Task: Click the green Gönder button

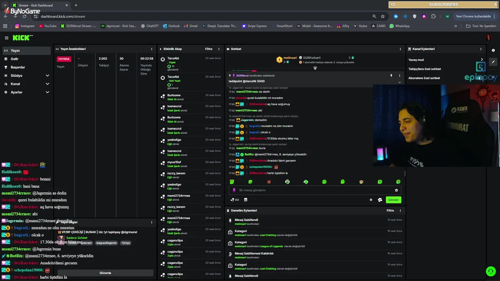Action: (393, 200)
